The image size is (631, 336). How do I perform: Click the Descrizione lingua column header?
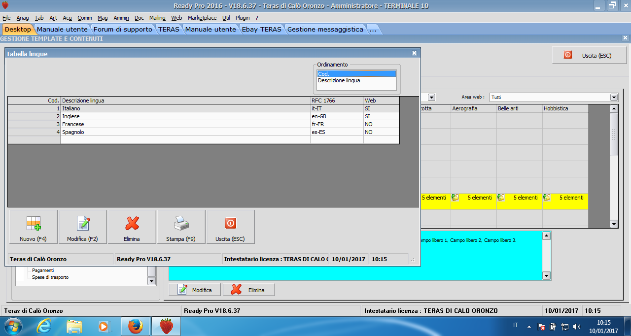185,101
